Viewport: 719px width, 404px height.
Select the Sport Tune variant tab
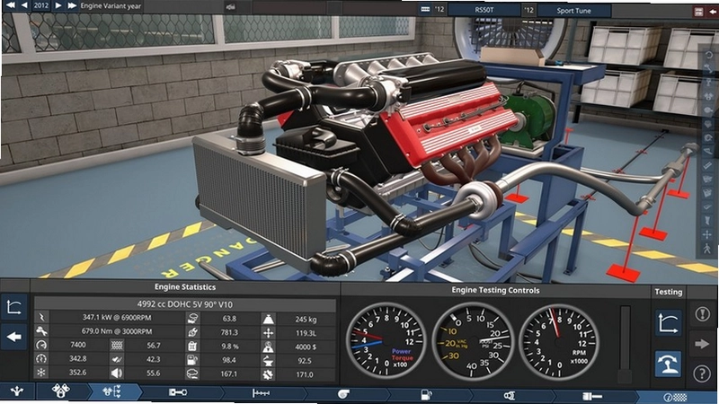573,10
